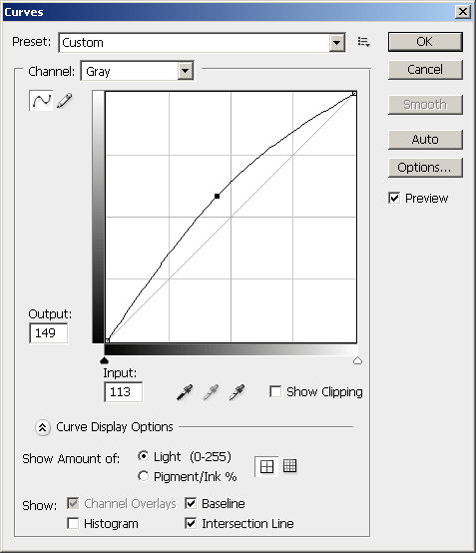Select the Pigment/Ink % radio option
This screenshot has height=553, width=476.
click(x=143, y=476)
